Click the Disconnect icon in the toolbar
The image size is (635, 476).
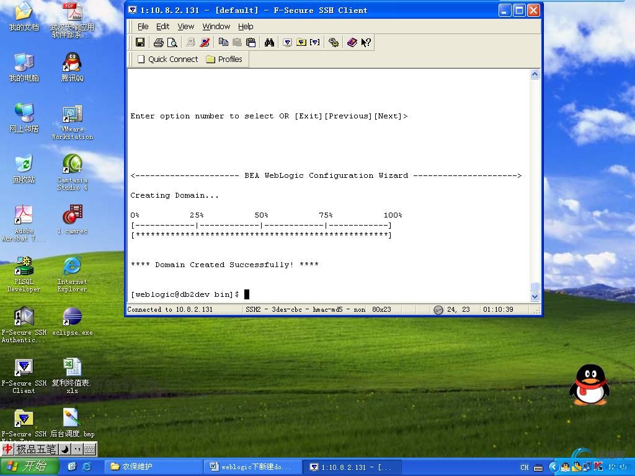[205, 42]
